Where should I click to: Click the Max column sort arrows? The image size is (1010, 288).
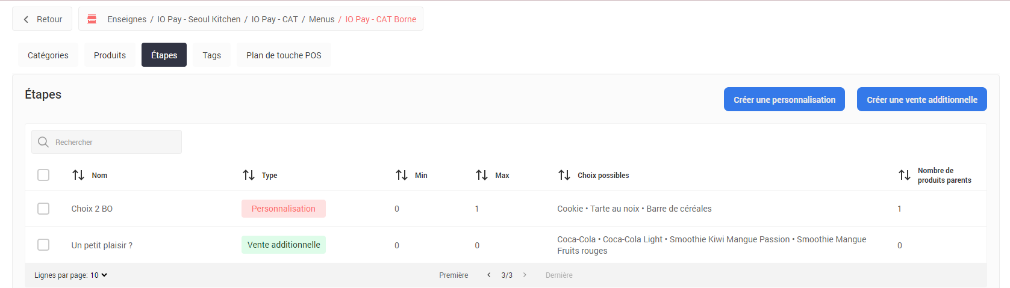click(x=482, y=175)
